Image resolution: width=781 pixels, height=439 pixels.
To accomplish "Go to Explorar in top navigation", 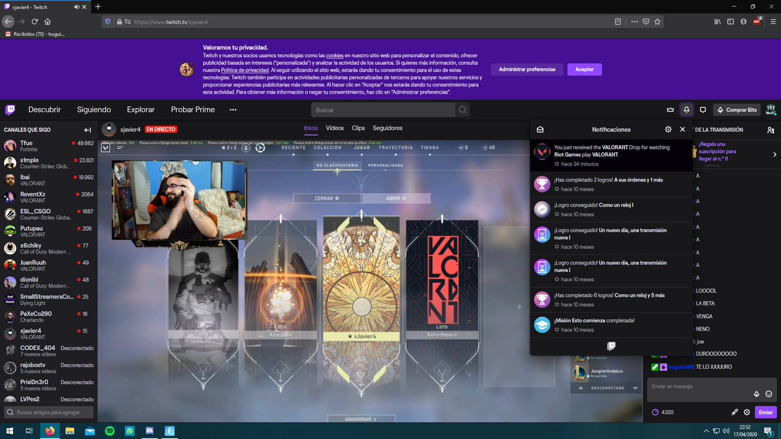I will [x=141, y=110].
